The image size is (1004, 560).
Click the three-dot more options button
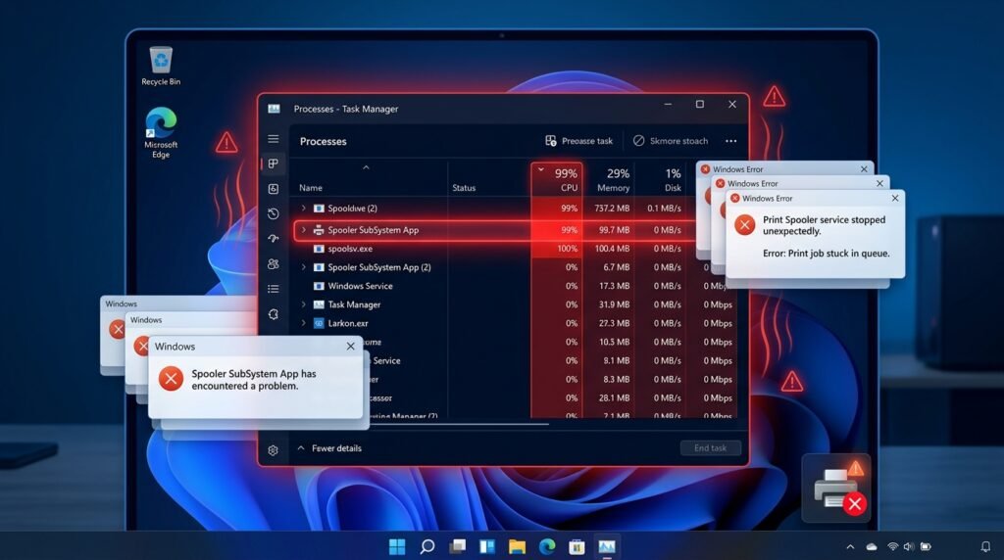click(730, 141)
